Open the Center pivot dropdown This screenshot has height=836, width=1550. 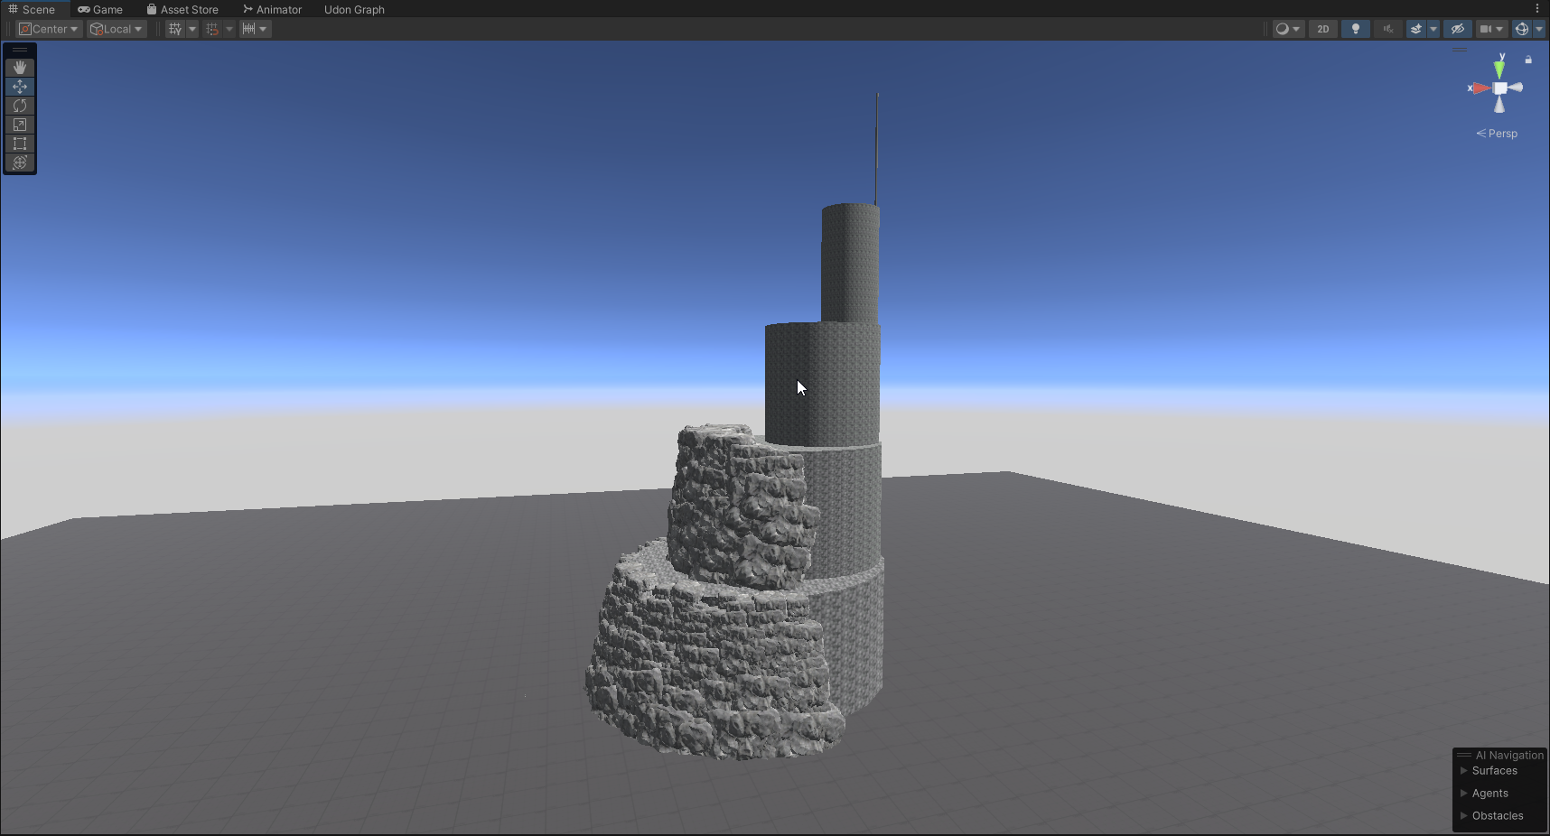click(x=50, y=29)
